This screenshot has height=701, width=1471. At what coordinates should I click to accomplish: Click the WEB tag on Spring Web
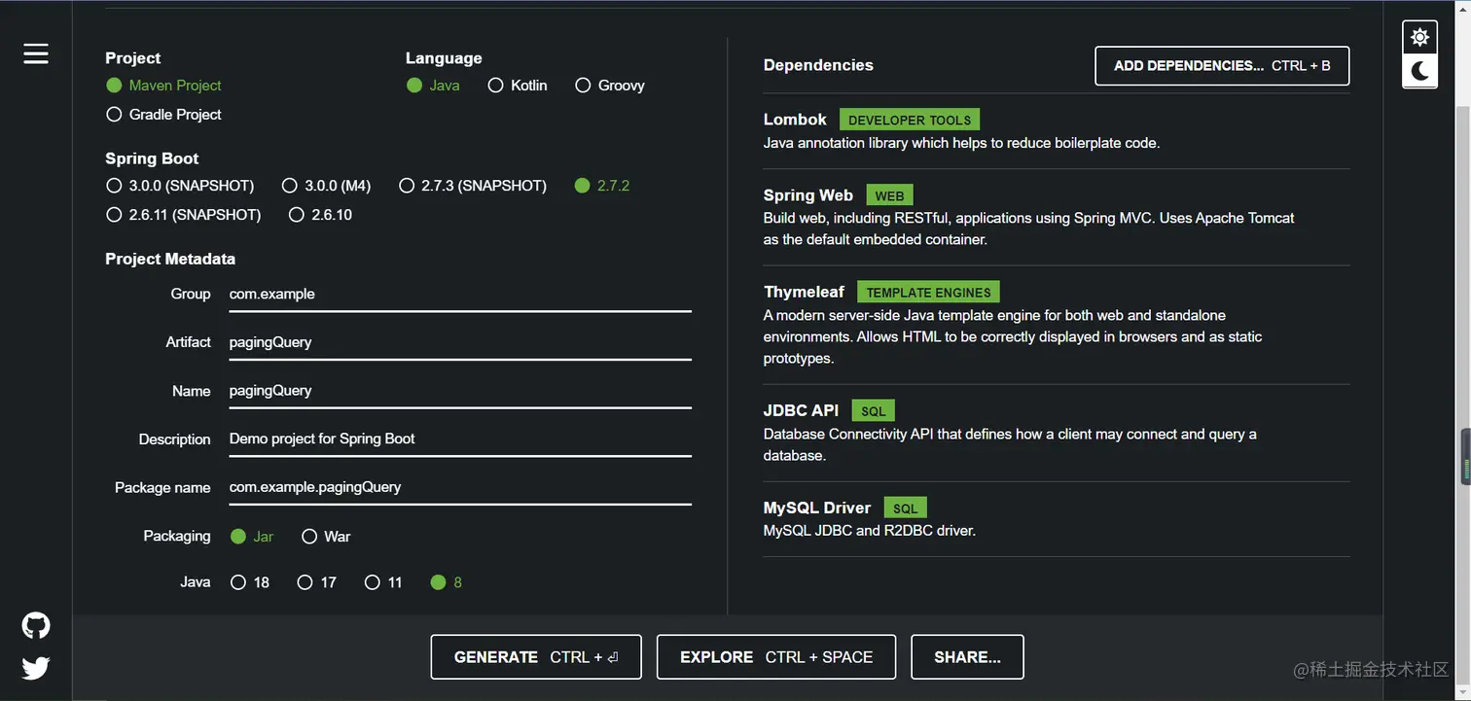tap(889, 195)
